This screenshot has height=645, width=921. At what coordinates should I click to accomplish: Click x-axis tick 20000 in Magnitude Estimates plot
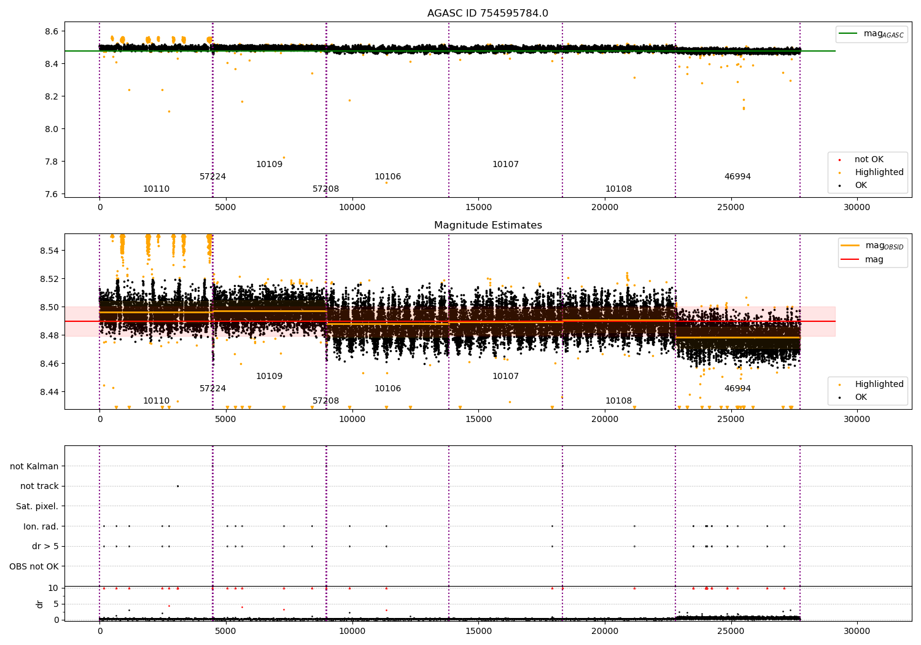pos(604,419)
